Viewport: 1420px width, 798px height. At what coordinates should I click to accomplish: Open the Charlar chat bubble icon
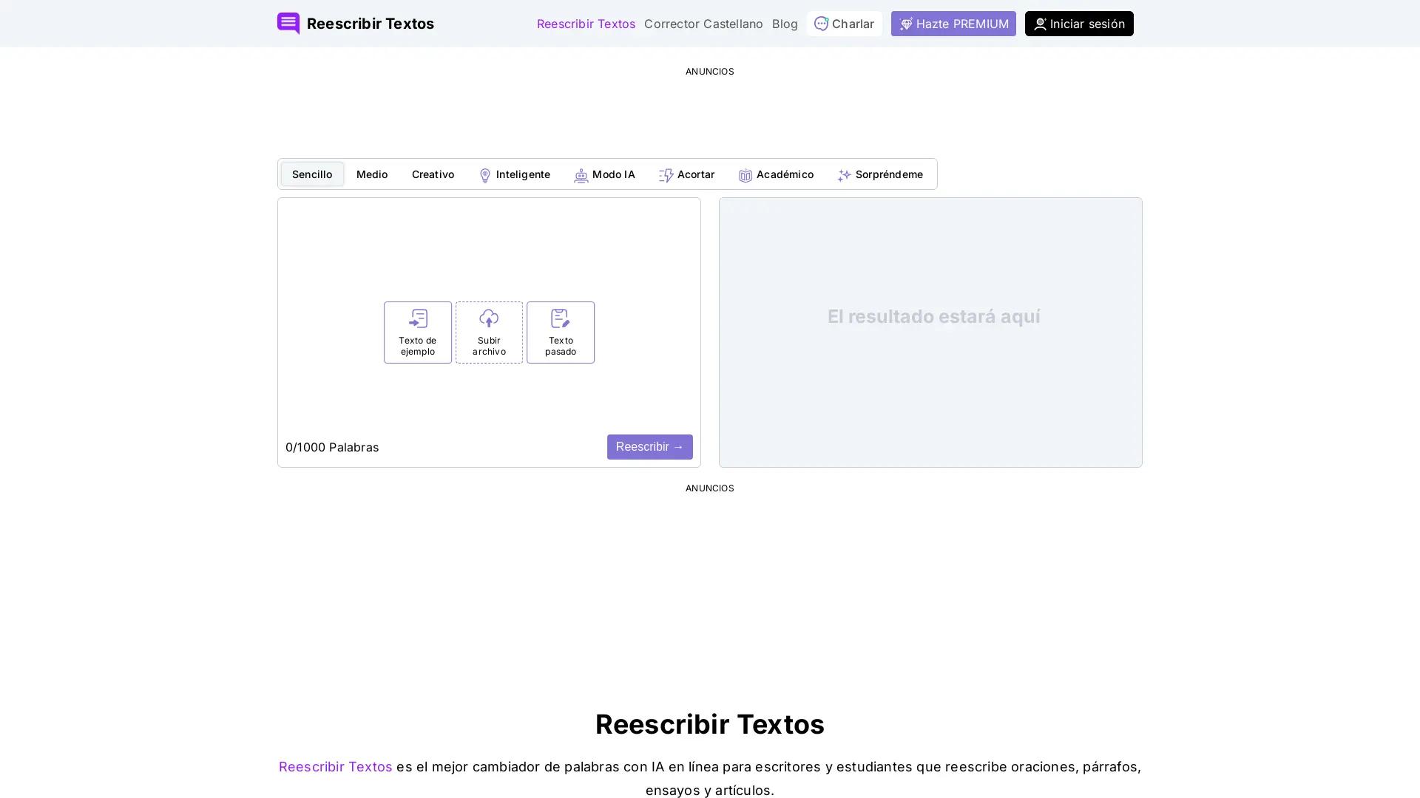coord(821,23)
